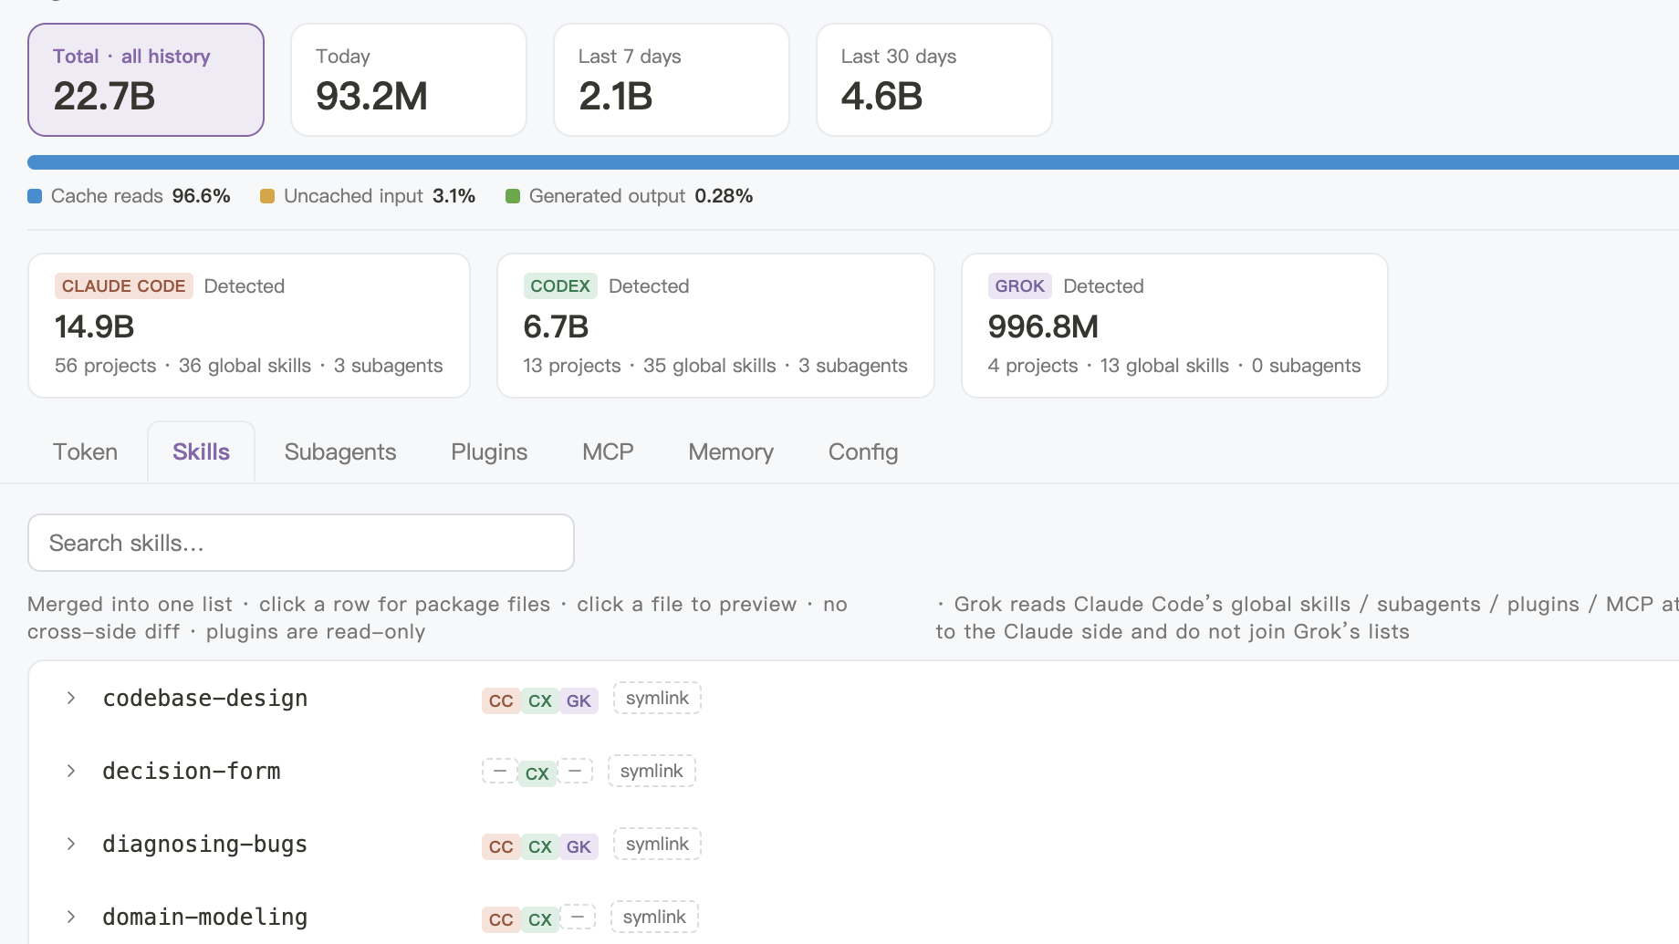Open the Config tab
The width and height of the screenshot is (1679, 944).
pos(863,451)
